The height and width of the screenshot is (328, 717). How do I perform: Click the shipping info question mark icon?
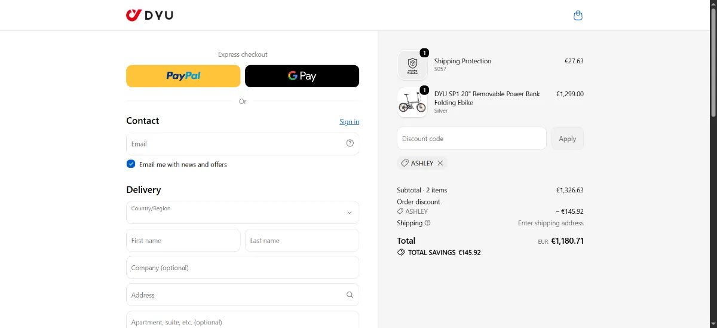pyautogui.click(x=427, y=223)
